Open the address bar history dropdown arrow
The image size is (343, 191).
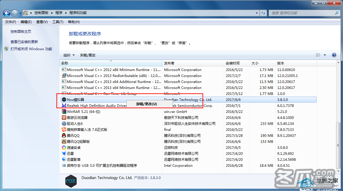click(257, 13)
